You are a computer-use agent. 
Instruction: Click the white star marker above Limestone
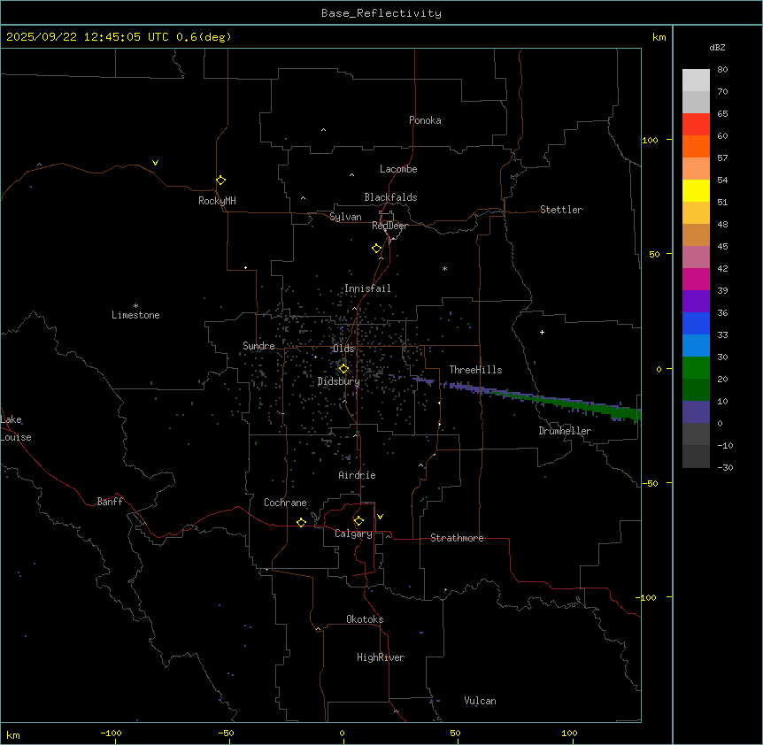(135, 305)
